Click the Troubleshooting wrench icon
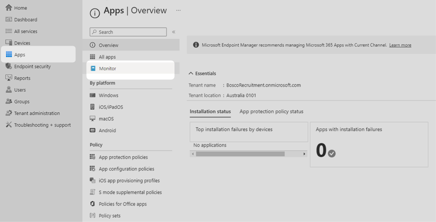 tap(9, 124)
